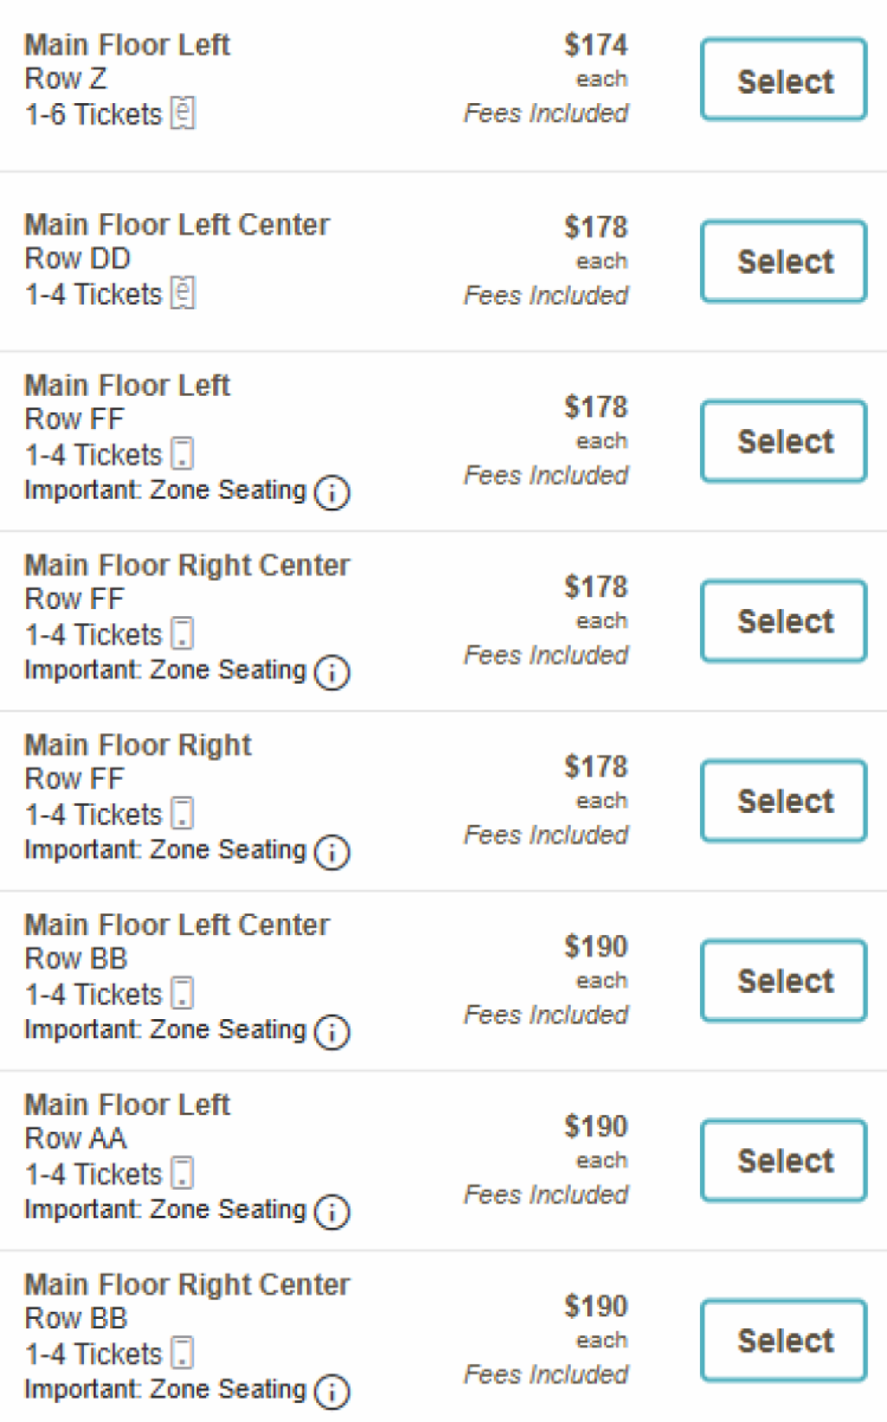
Task: Show Zone Seating info for Main Floor Right Row FF
Action: tap(332, 852)
